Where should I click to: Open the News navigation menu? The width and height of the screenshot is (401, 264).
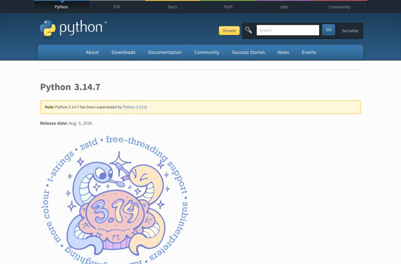(283, 52)
